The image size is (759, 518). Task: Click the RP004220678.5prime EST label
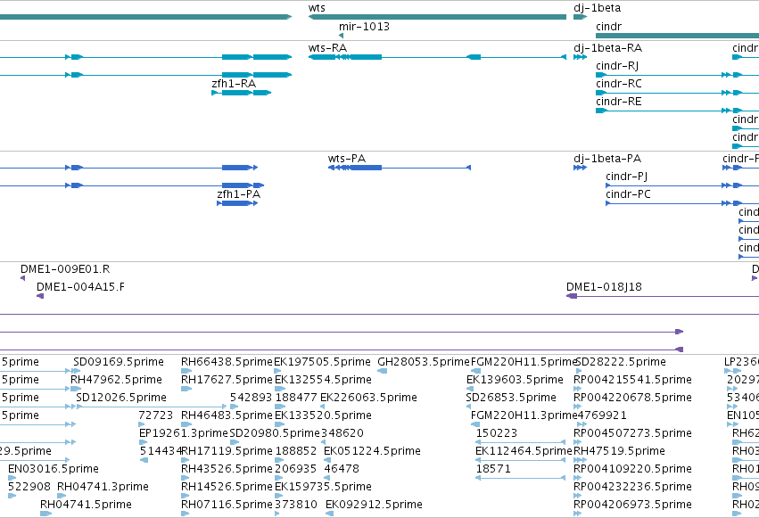point(632,398)
